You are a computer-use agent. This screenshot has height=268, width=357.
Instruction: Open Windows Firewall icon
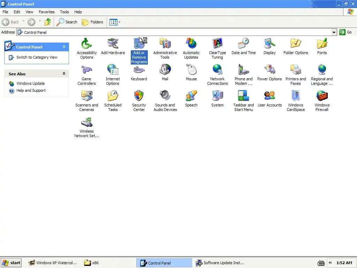(x=322, y=96)
